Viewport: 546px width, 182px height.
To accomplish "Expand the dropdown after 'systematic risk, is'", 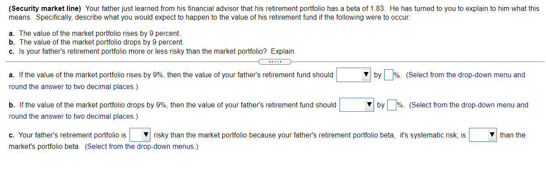I will [479, 135].
